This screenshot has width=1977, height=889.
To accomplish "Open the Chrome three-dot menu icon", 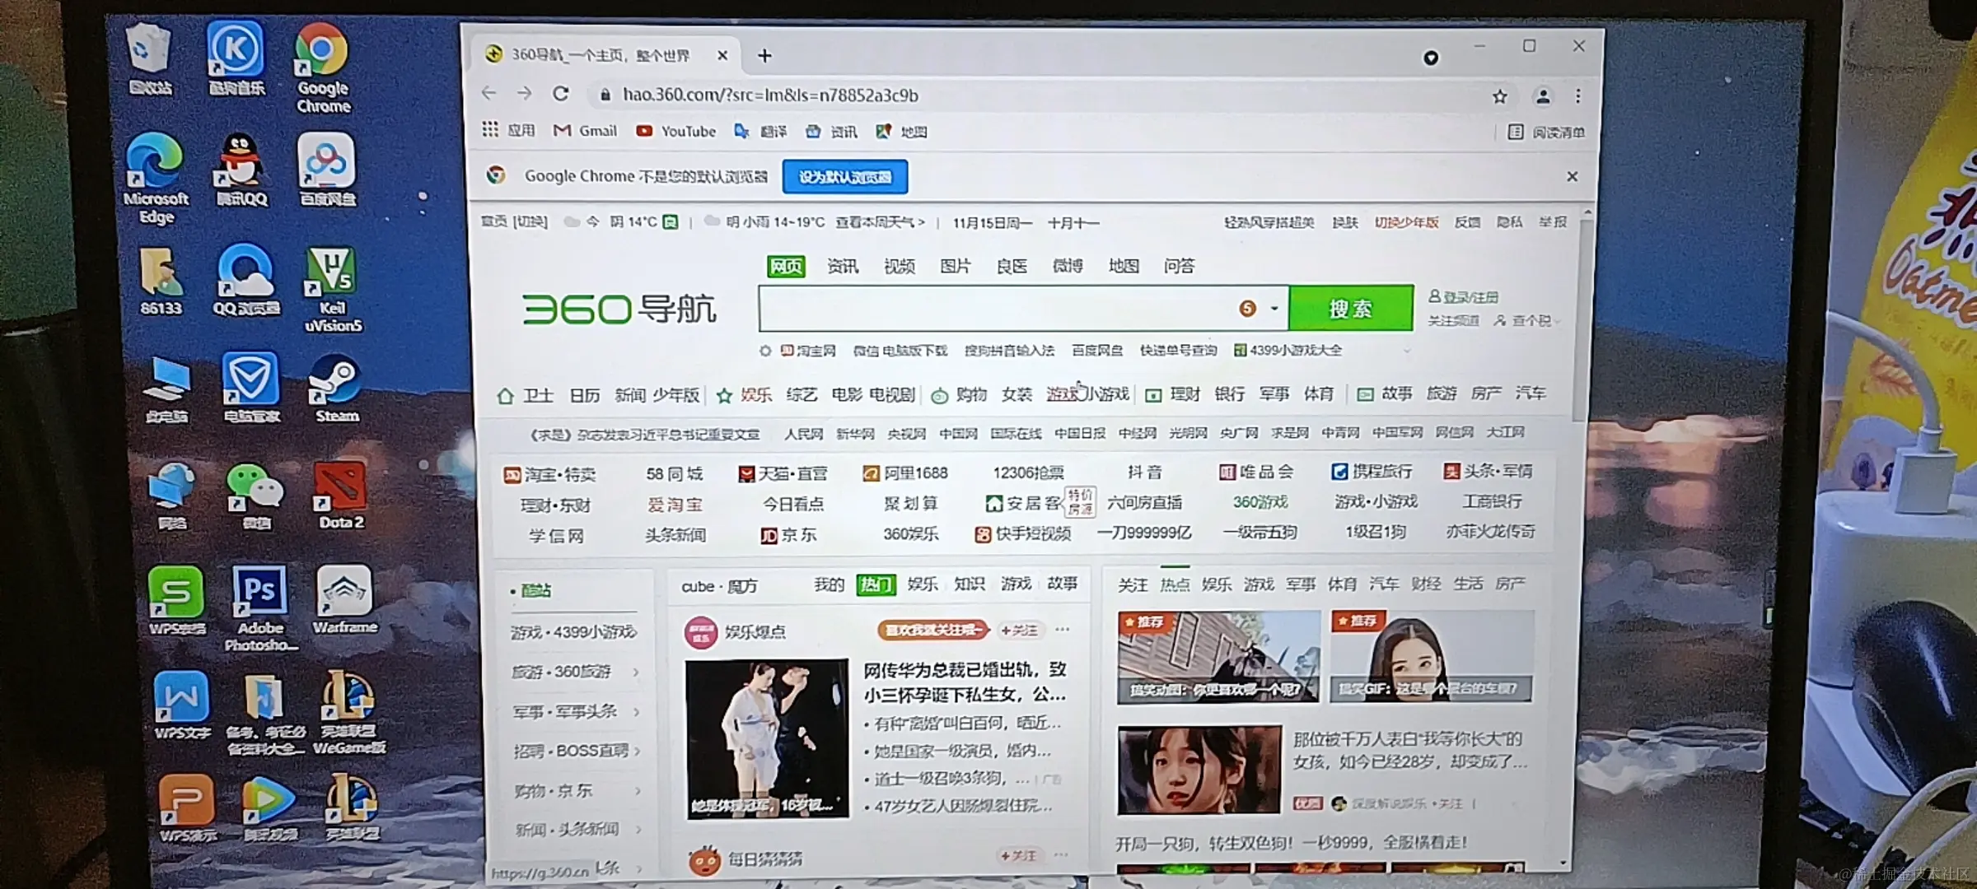I will [1577, 97].
